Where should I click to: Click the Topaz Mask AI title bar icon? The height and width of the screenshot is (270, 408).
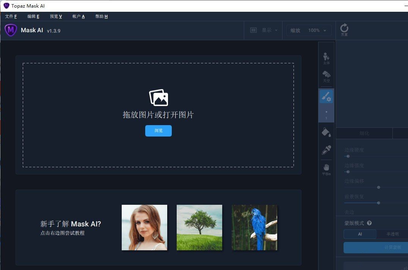tap(6, 6)
